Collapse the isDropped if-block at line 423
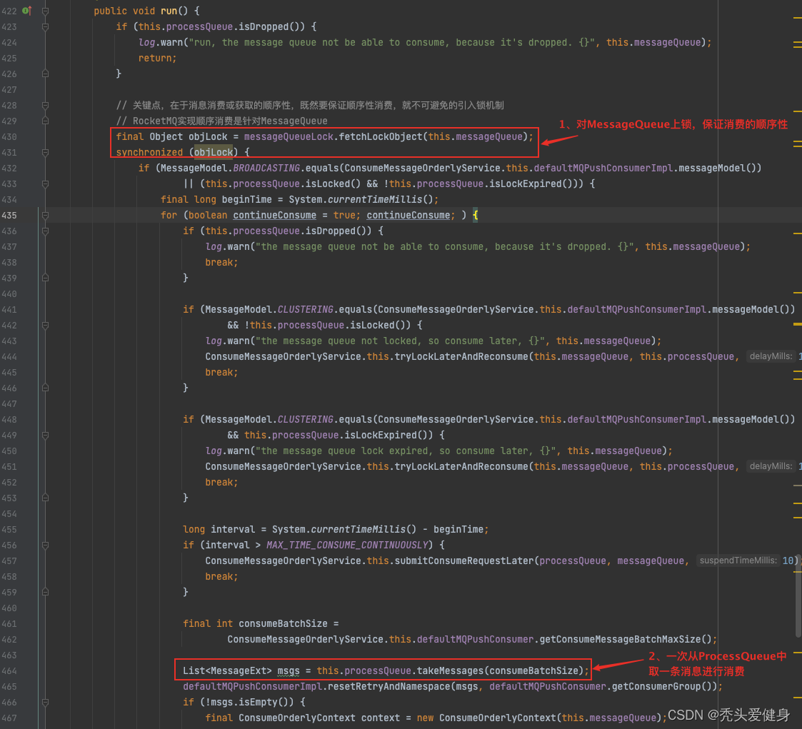This screenshot has height=729, width=802. coord(46,27)
